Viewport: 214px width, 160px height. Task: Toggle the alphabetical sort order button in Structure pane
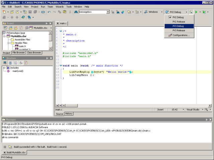[x=21, y=63]
